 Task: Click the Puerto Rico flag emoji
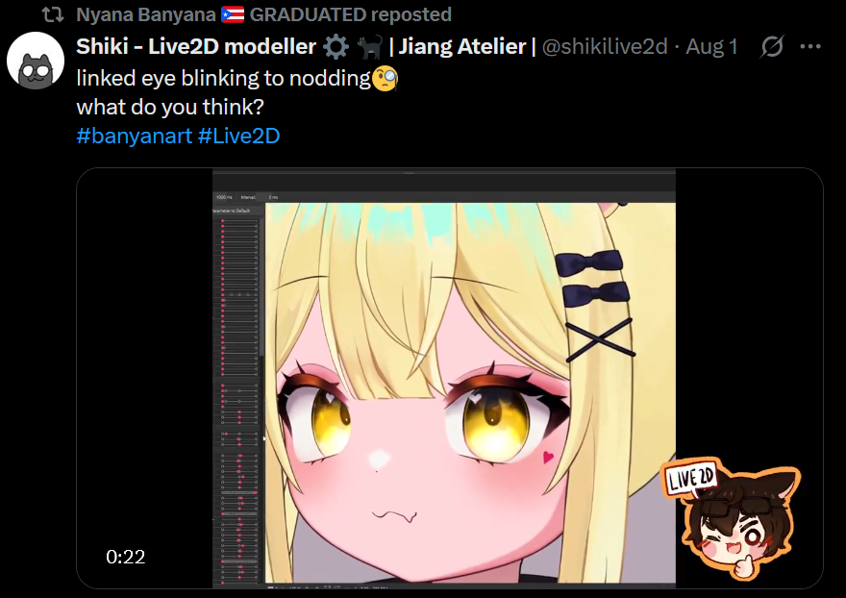[x=233, y=14]
